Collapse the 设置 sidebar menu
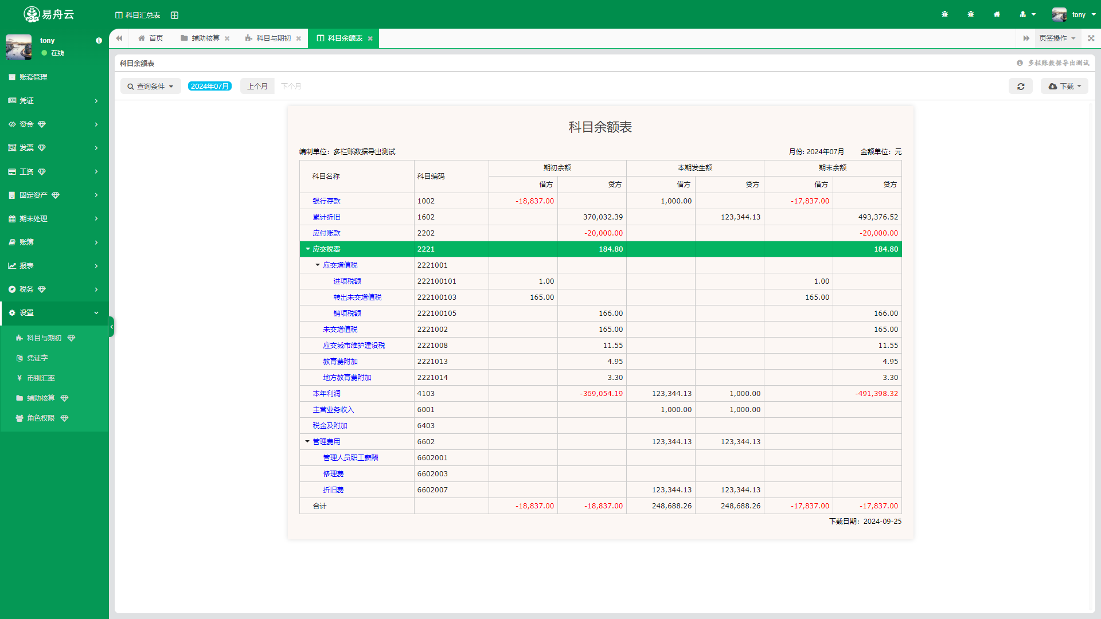Viewport: 1101px width, 619px height. 54,312
